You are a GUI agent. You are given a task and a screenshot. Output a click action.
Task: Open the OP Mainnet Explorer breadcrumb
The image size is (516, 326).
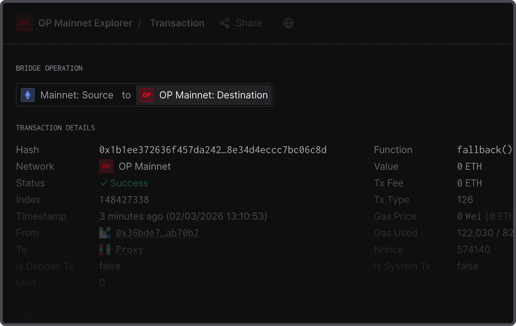[85, 23]
